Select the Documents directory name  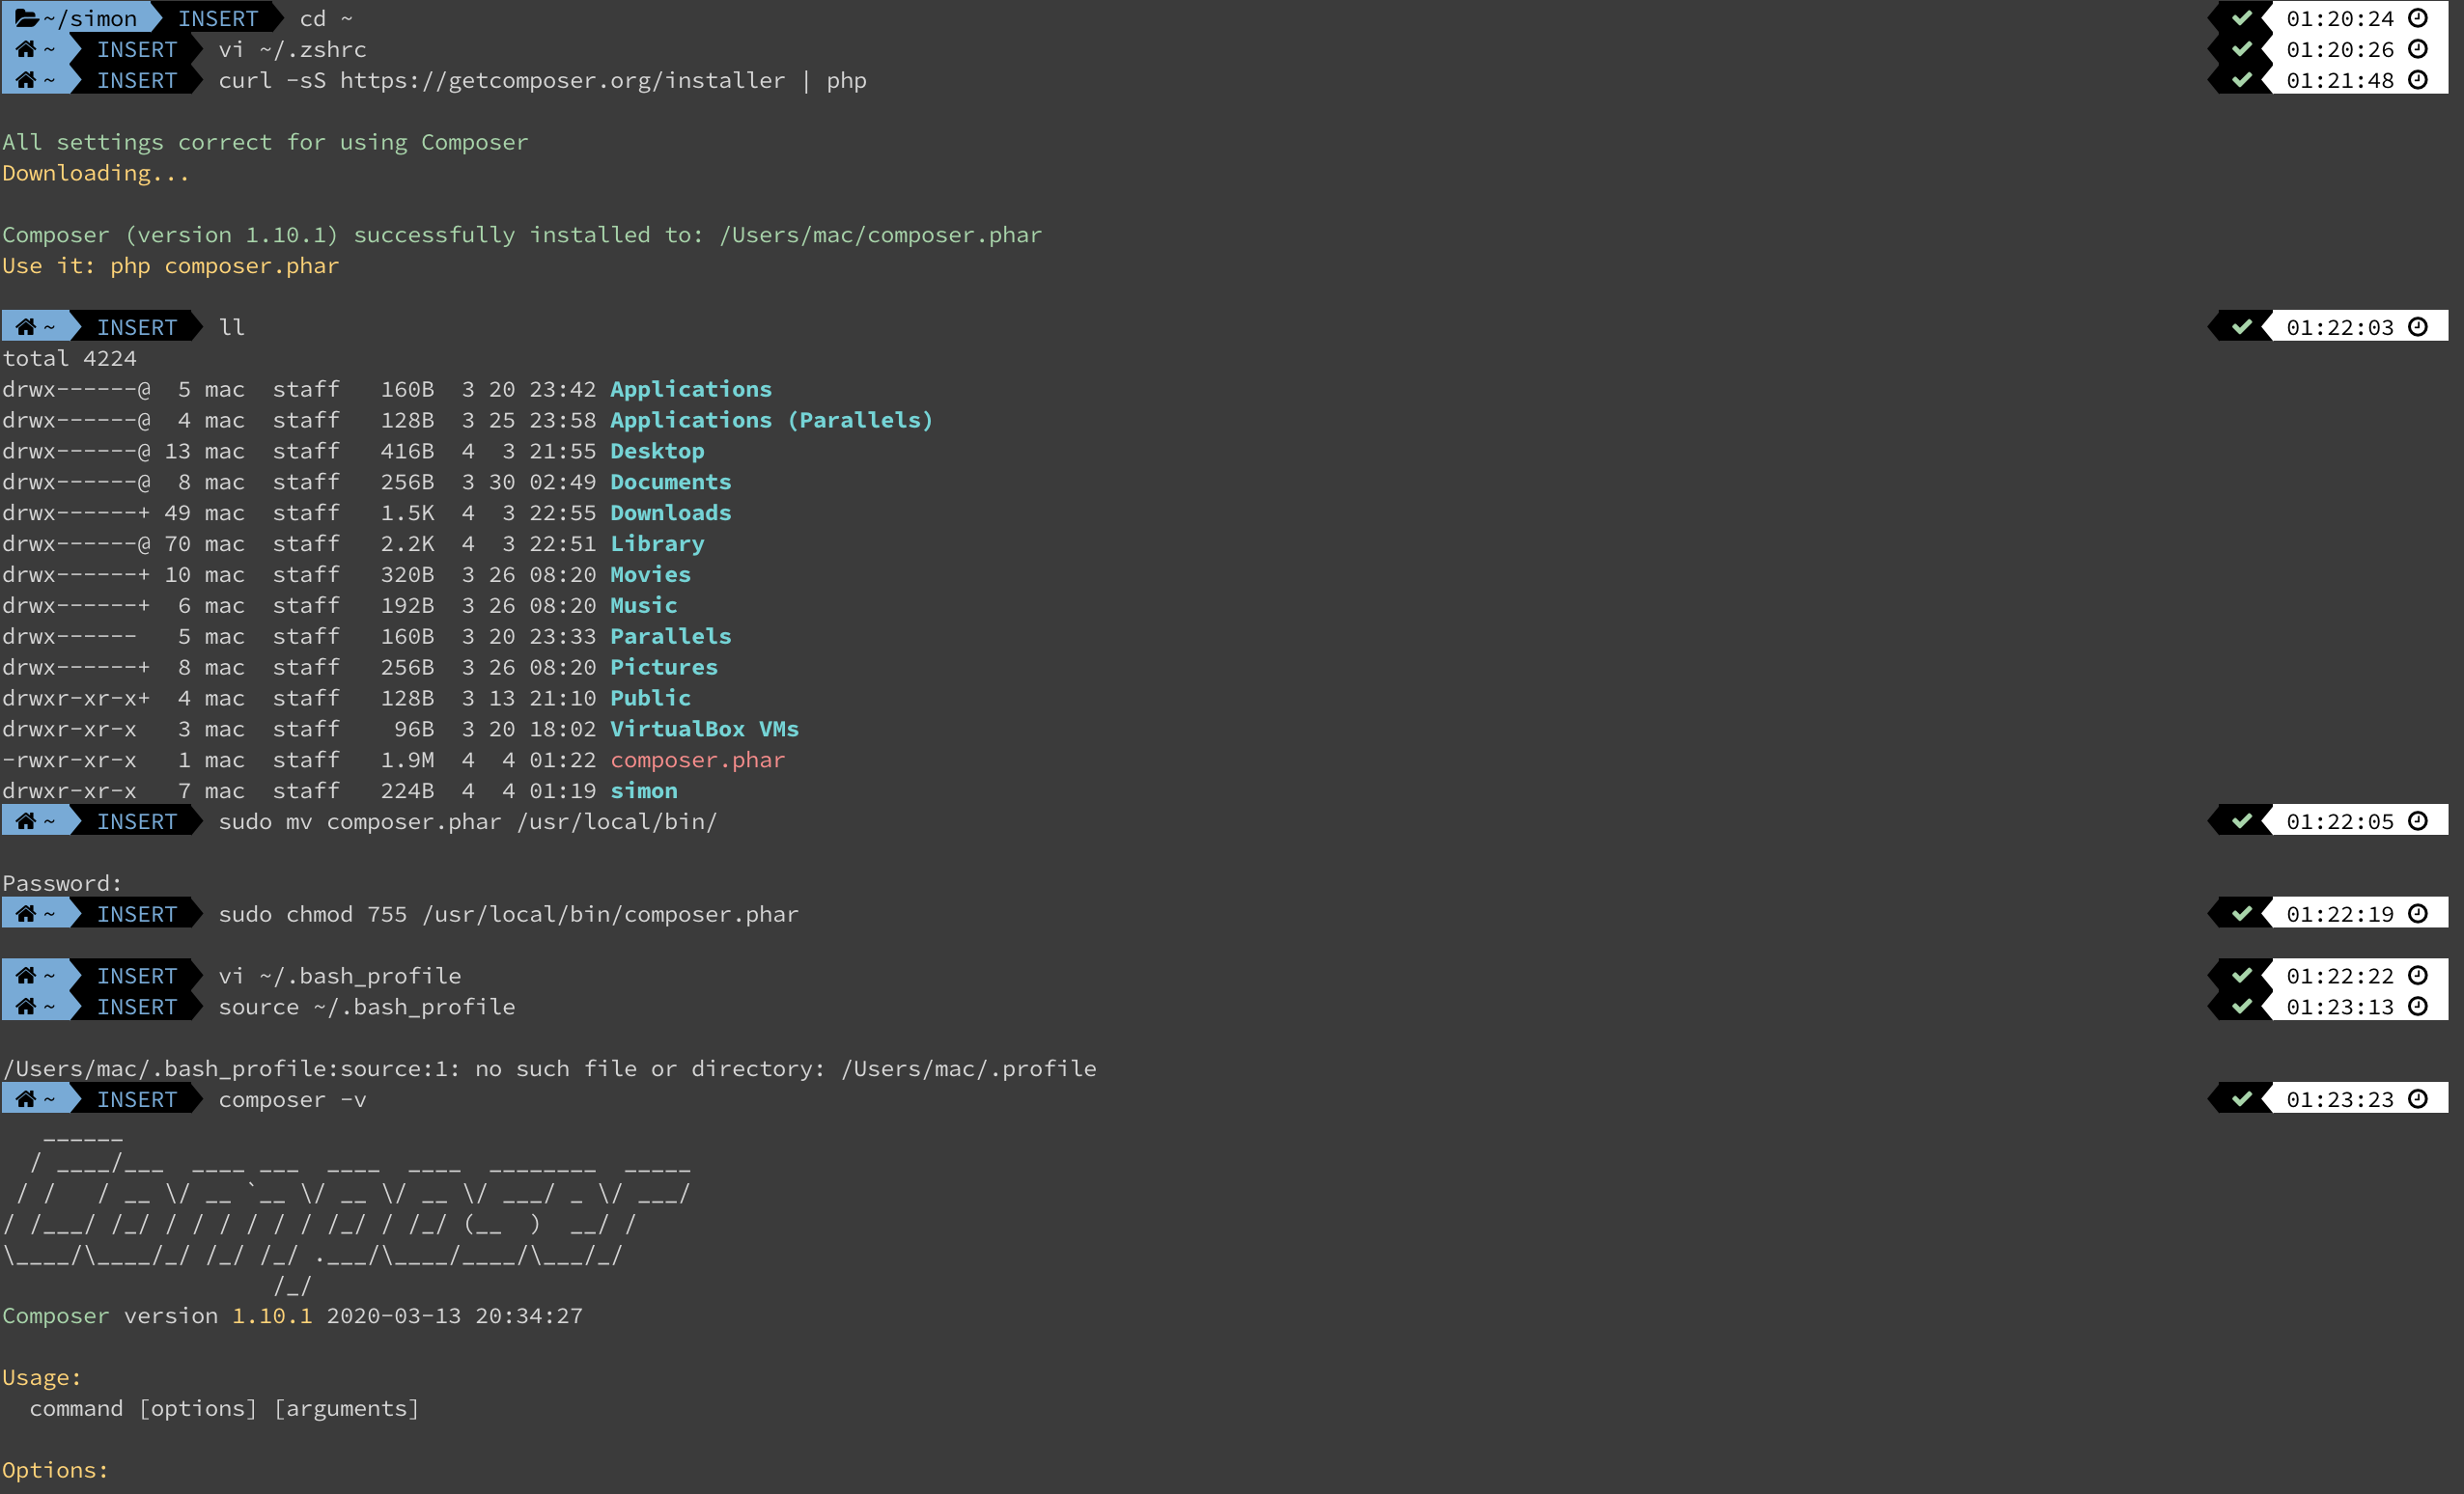click(670, 482)
